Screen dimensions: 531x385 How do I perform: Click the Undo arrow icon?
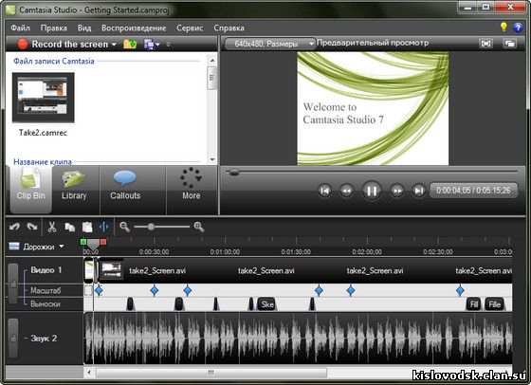point(14,227)
